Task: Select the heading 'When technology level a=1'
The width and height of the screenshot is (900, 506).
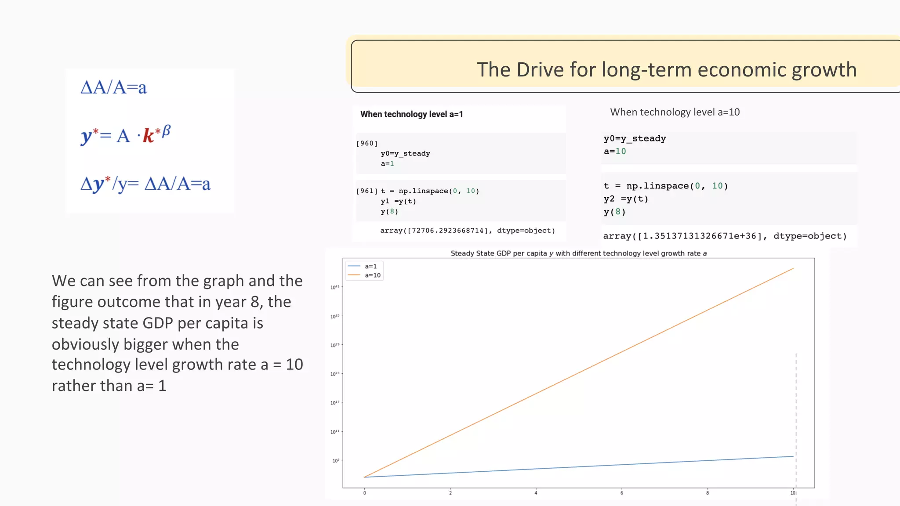Action: coord(411,114)
